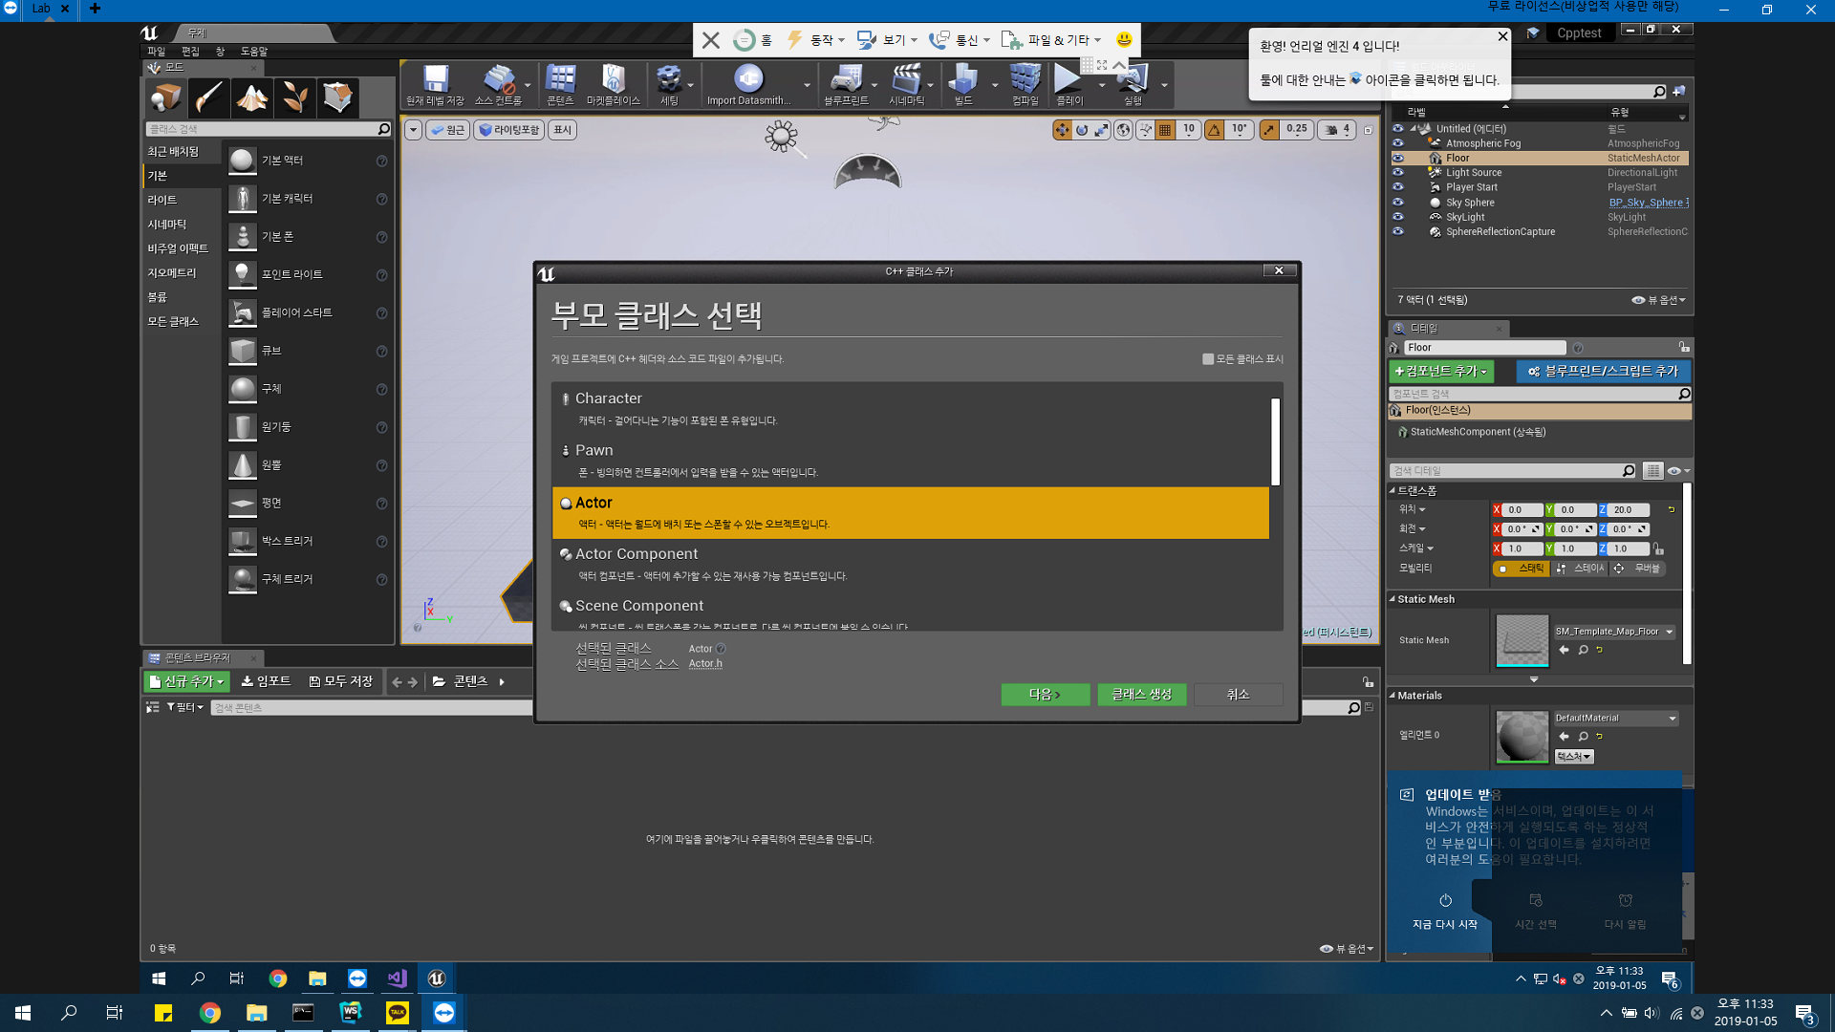Open the Textures dropdown under material
The height and width of the screenshot is (1032, 1835).
pyautogui.click(x=1574, y=757)
